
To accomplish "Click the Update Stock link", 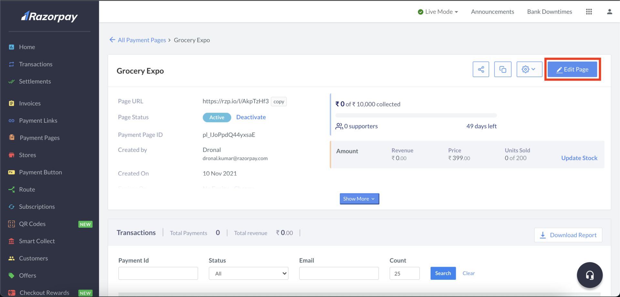I will 579,158.
